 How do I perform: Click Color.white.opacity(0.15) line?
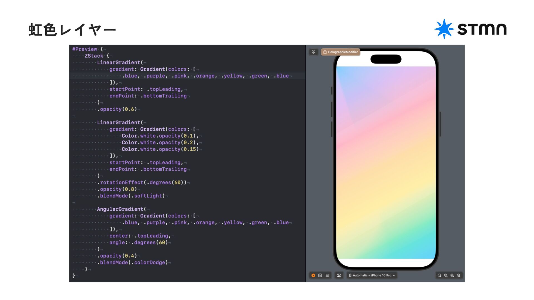(160, 149)
